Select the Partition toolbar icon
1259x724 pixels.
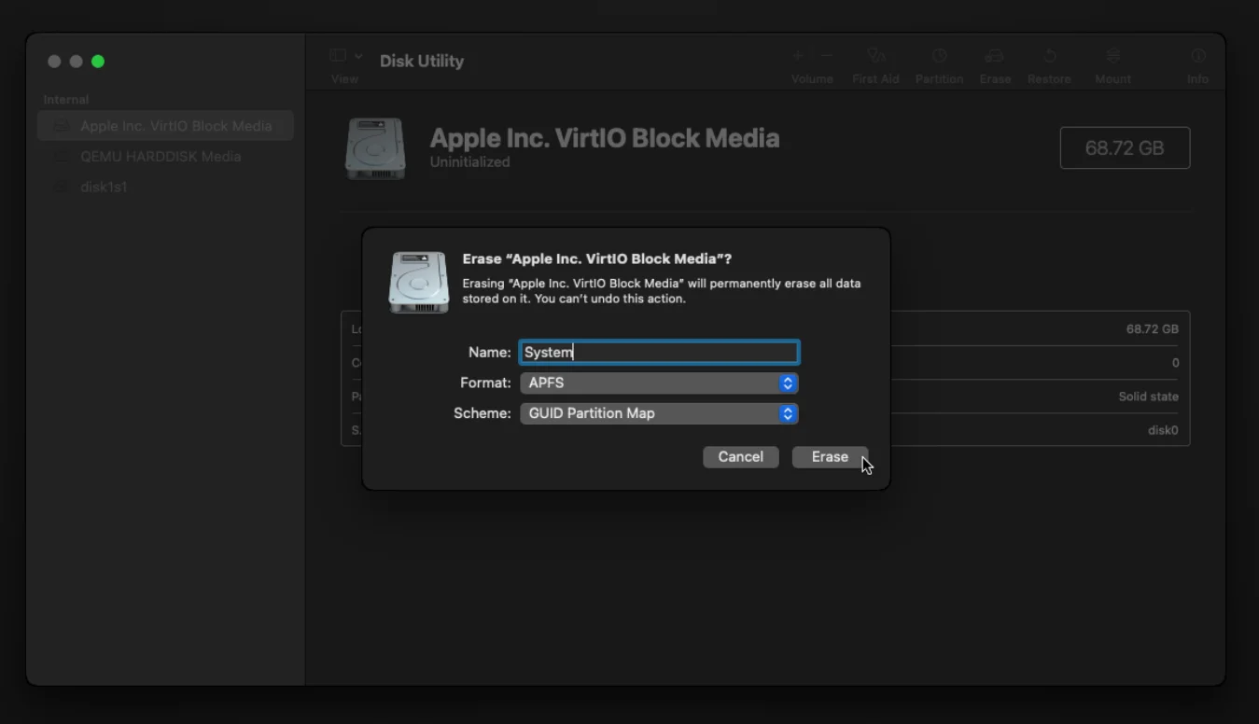(939, 56)
